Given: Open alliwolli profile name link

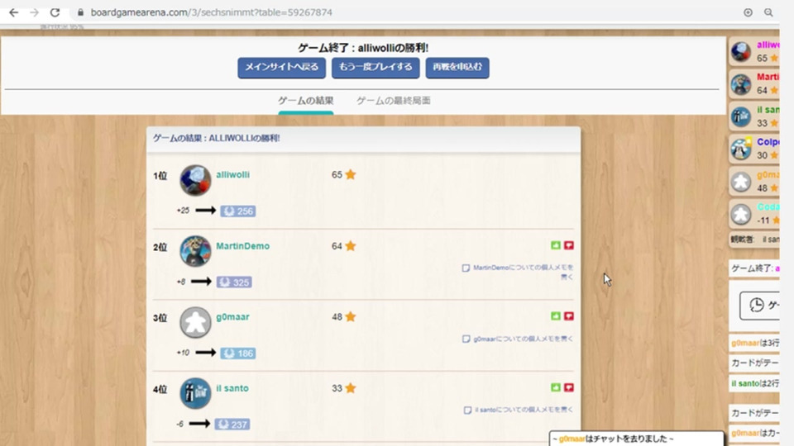Looking at the screenshot, I should point(232,174).
